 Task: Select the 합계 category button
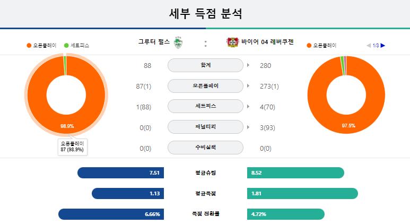(x=205, y=65)
